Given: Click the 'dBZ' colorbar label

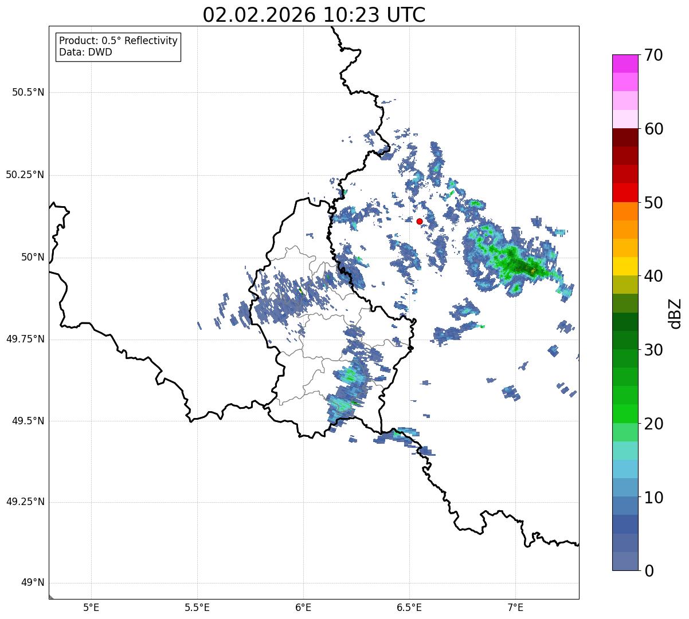Looking at the screenshot, I should click(x=675, y=313).
